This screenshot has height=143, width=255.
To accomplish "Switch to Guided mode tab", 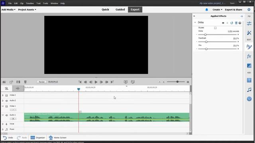I will tap(120, 10).
